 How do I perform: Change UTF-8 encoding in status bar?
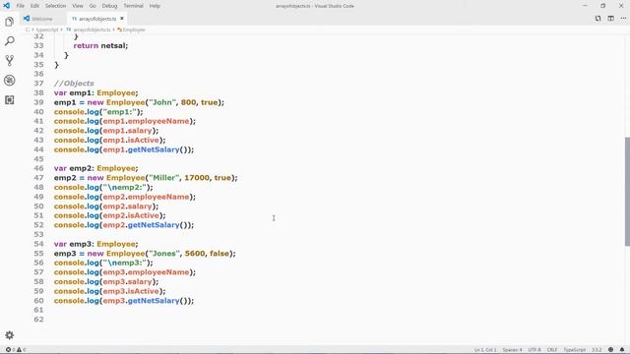coord(535,350)
